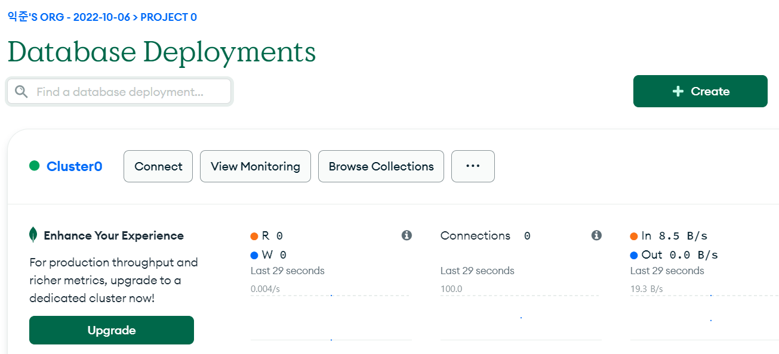Click the blue W writes legend dot
Screen dimensions: 779x354
[x=254, y=255]
